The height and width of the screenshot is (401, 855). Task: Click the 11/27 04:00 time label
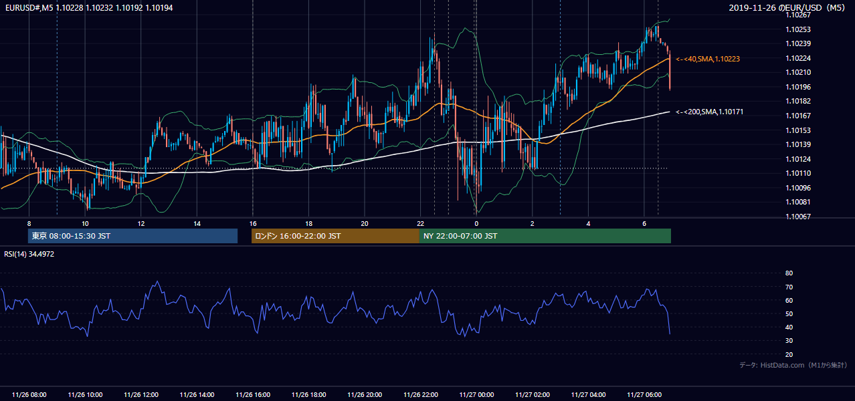point(588,395)
